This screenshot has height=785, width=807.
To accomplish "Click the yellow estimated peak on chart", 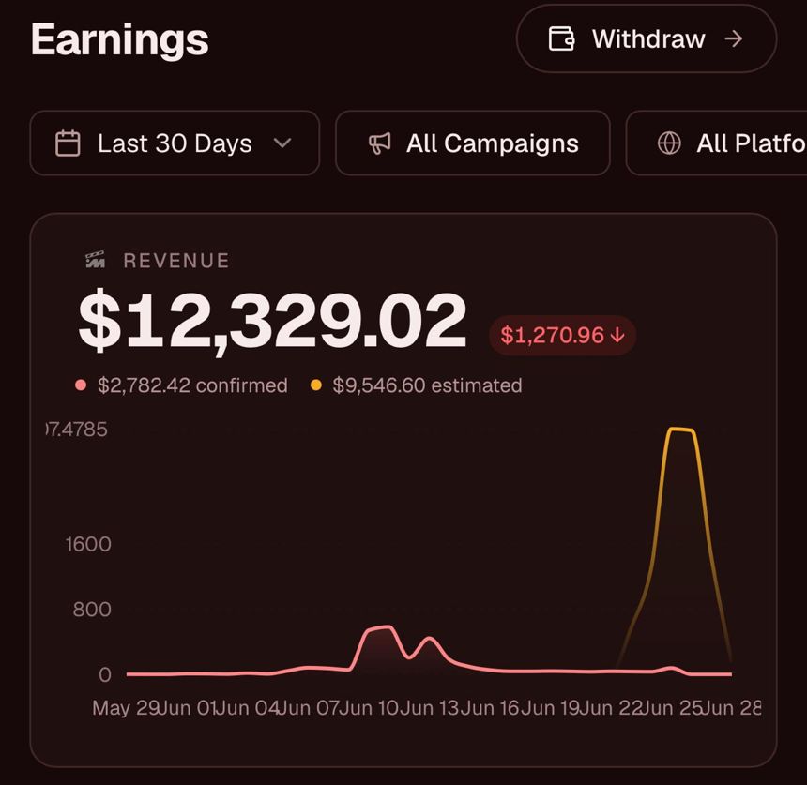I will (x=680, y=430).
